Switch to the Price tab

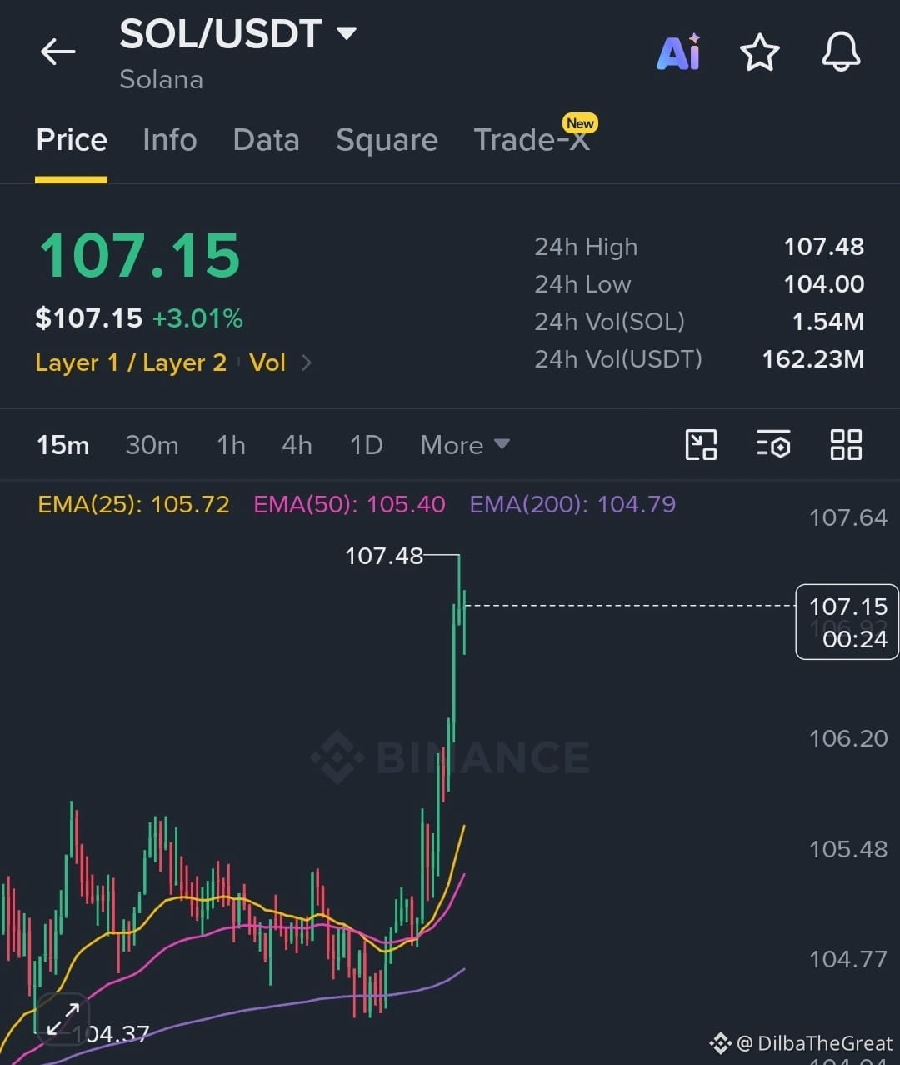coord(72,140)
